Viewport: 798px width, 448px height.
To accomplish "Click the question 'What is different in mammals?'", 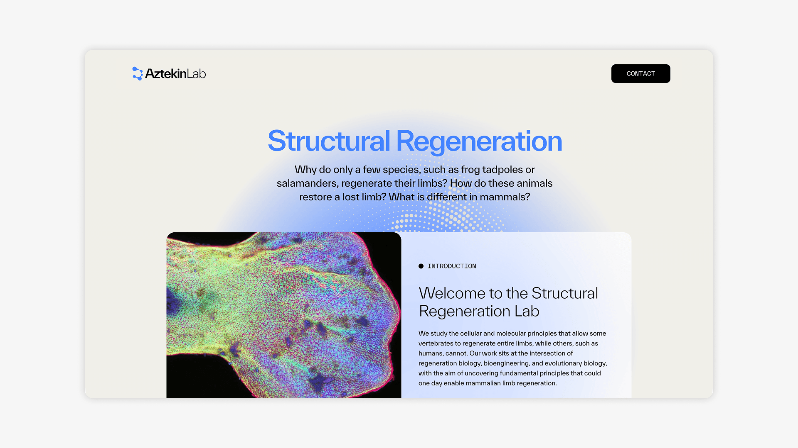I will 459,197.
